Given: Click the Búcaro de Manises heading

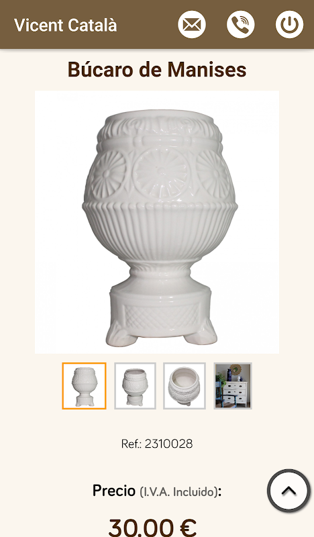Looking at the screenshot, I should click(x=157, y=70).
